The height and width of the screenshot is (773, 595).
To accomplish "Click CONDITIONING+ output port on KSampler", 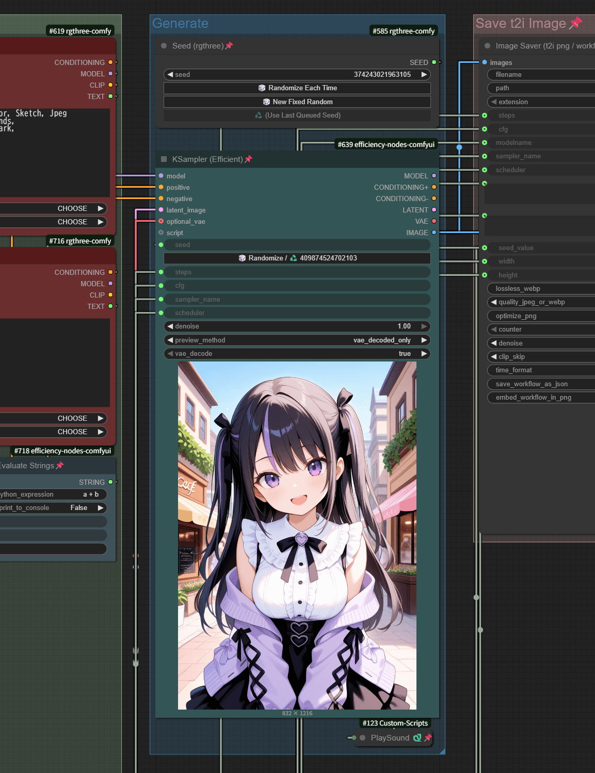I will coord(434,187).
